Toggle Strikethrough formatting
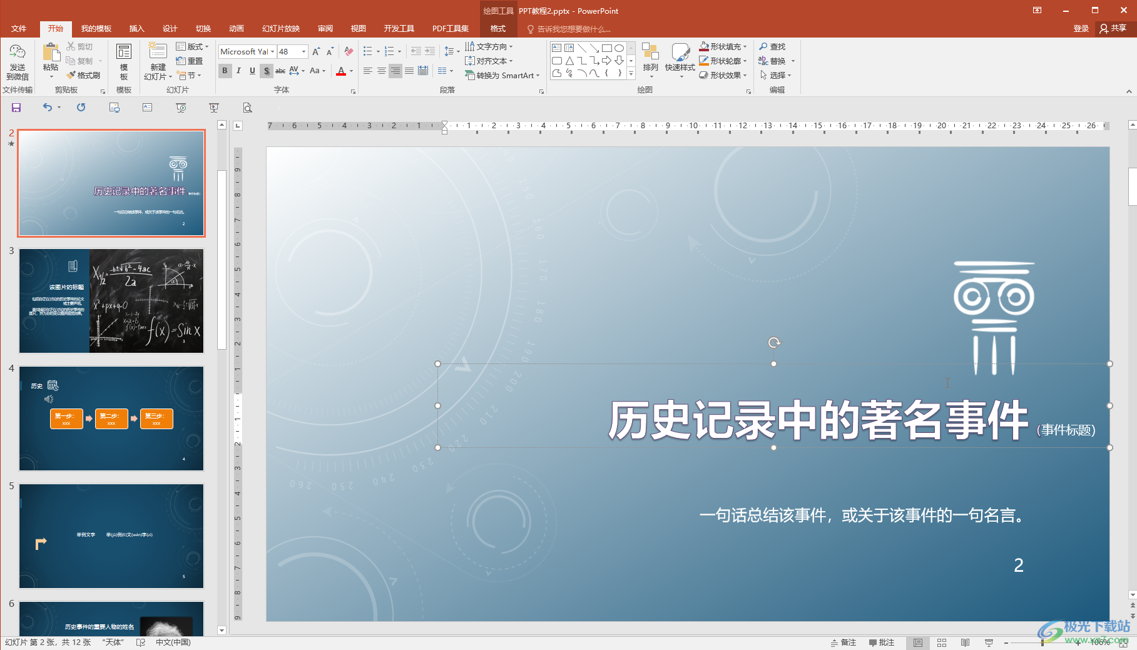The width and height of the screenshot is (1137, 650). tap(280, 71)
